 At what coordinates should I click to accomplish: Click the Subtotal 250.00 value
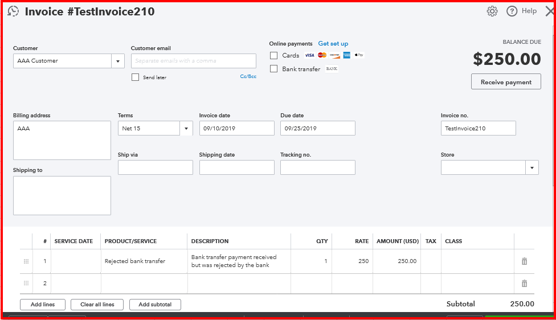click(522, 303)
